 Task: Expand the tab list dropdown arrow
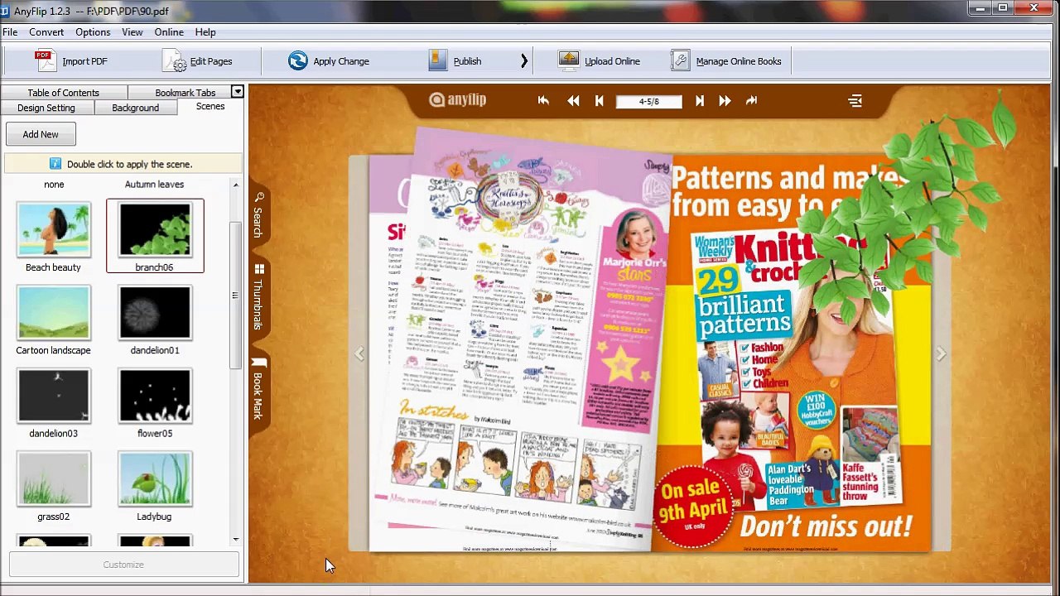pyautogui.click(x=238, y=92)
